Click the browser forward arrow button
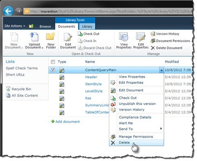 [18, 11]
